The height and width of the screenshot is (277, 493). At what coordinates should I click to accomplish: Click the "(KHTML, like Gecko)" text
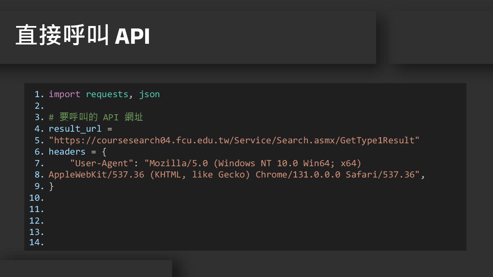pyautogui.click(x=200, y=174)
